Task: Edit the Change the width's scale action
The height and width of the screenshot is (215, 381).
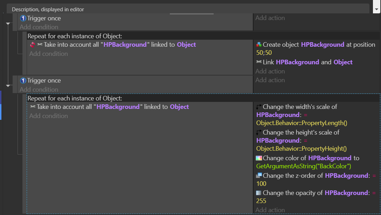Action: point(302,115)
